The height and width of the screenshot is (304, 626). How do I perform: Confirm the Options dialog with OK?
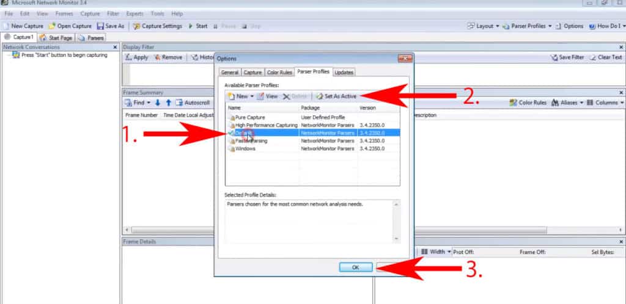tap(356, 267)
